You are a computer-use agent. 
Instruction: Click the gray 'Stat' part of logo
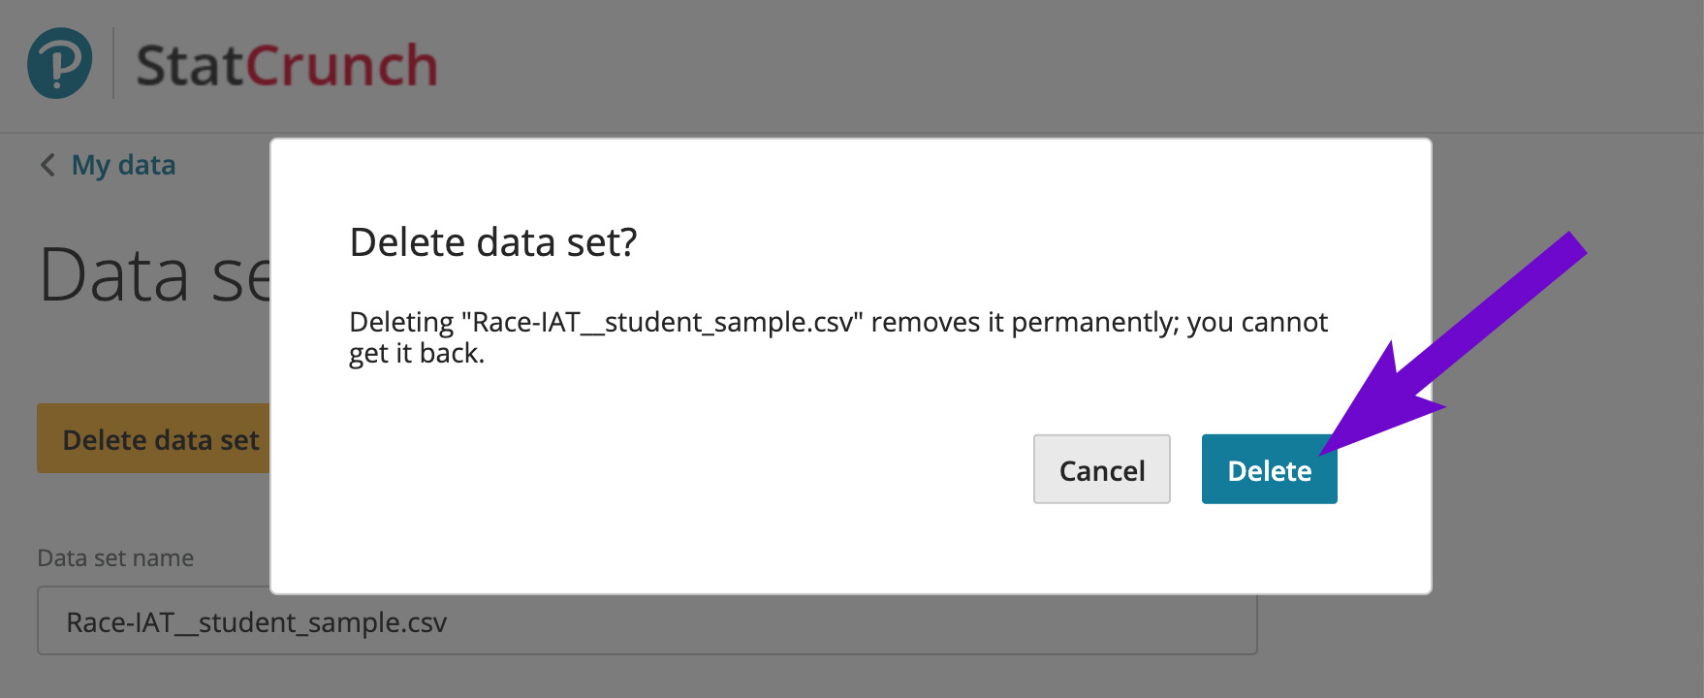(190, 66)
